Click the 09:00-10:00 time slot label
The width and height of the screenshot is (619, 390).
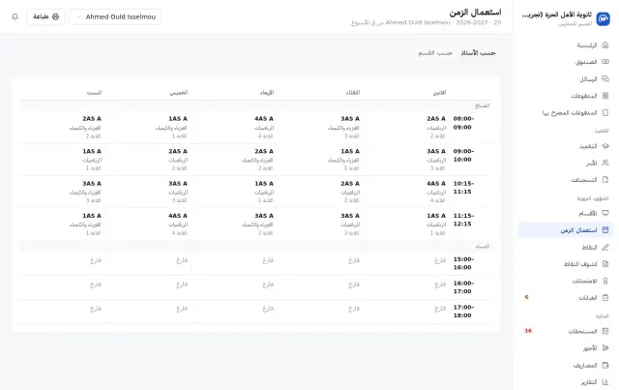coord(463,155)
